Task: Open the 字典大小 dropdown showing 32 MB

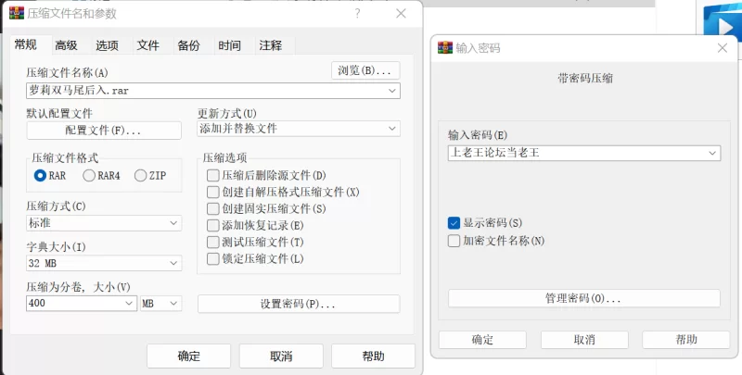Action: 175,263
